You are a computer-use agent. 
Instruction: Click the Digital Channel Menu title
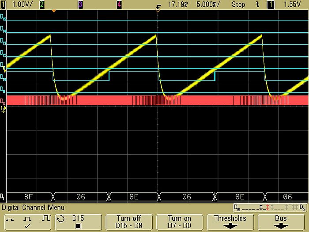point(33,207)
